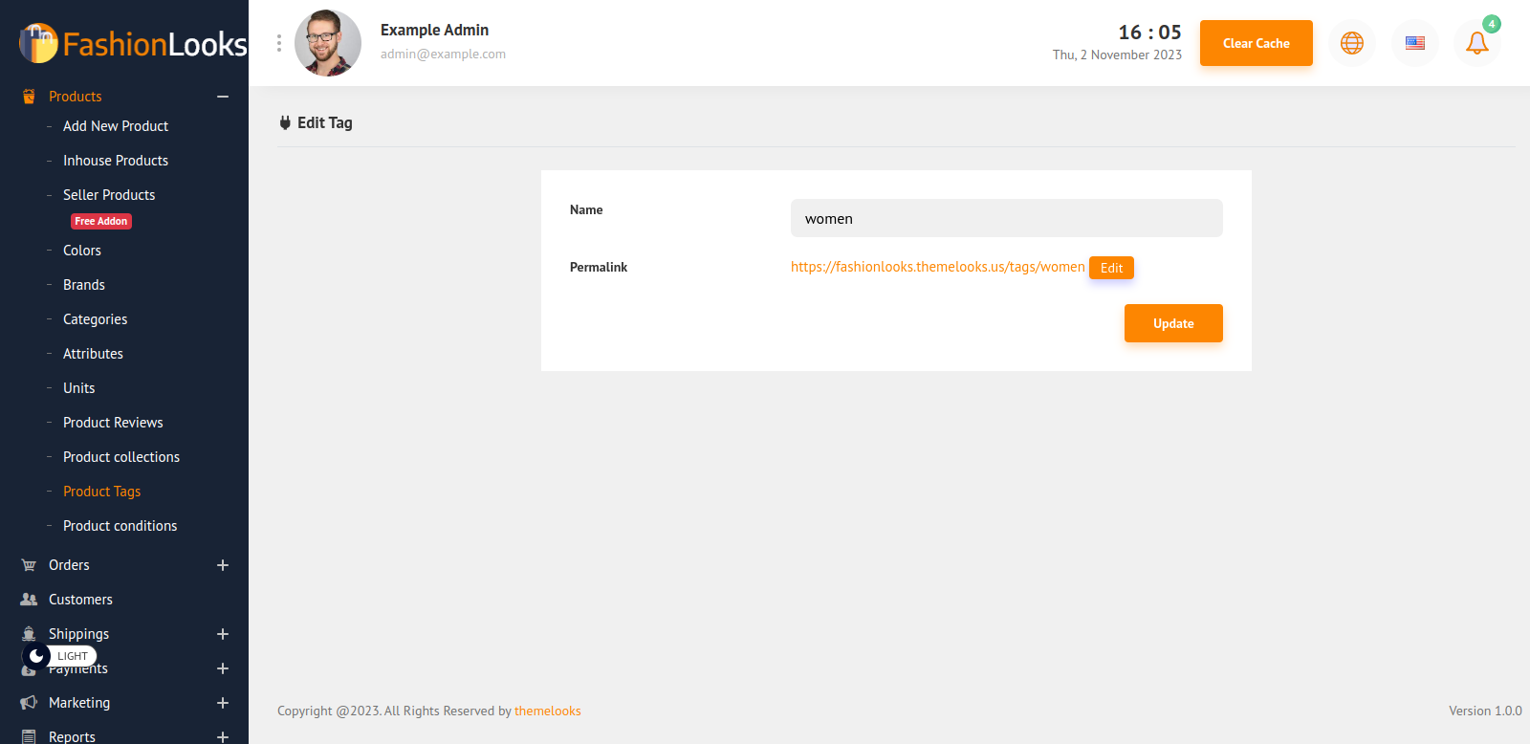Screen dimensions: 1530x744
Task: Click the FashionLooks logo
Action: (133, 43)
